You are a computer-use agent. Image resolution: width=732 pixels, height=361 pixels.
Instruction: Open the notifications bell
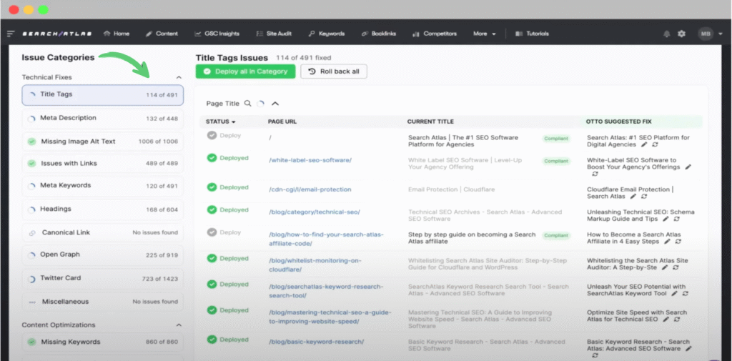click(667, 34)
